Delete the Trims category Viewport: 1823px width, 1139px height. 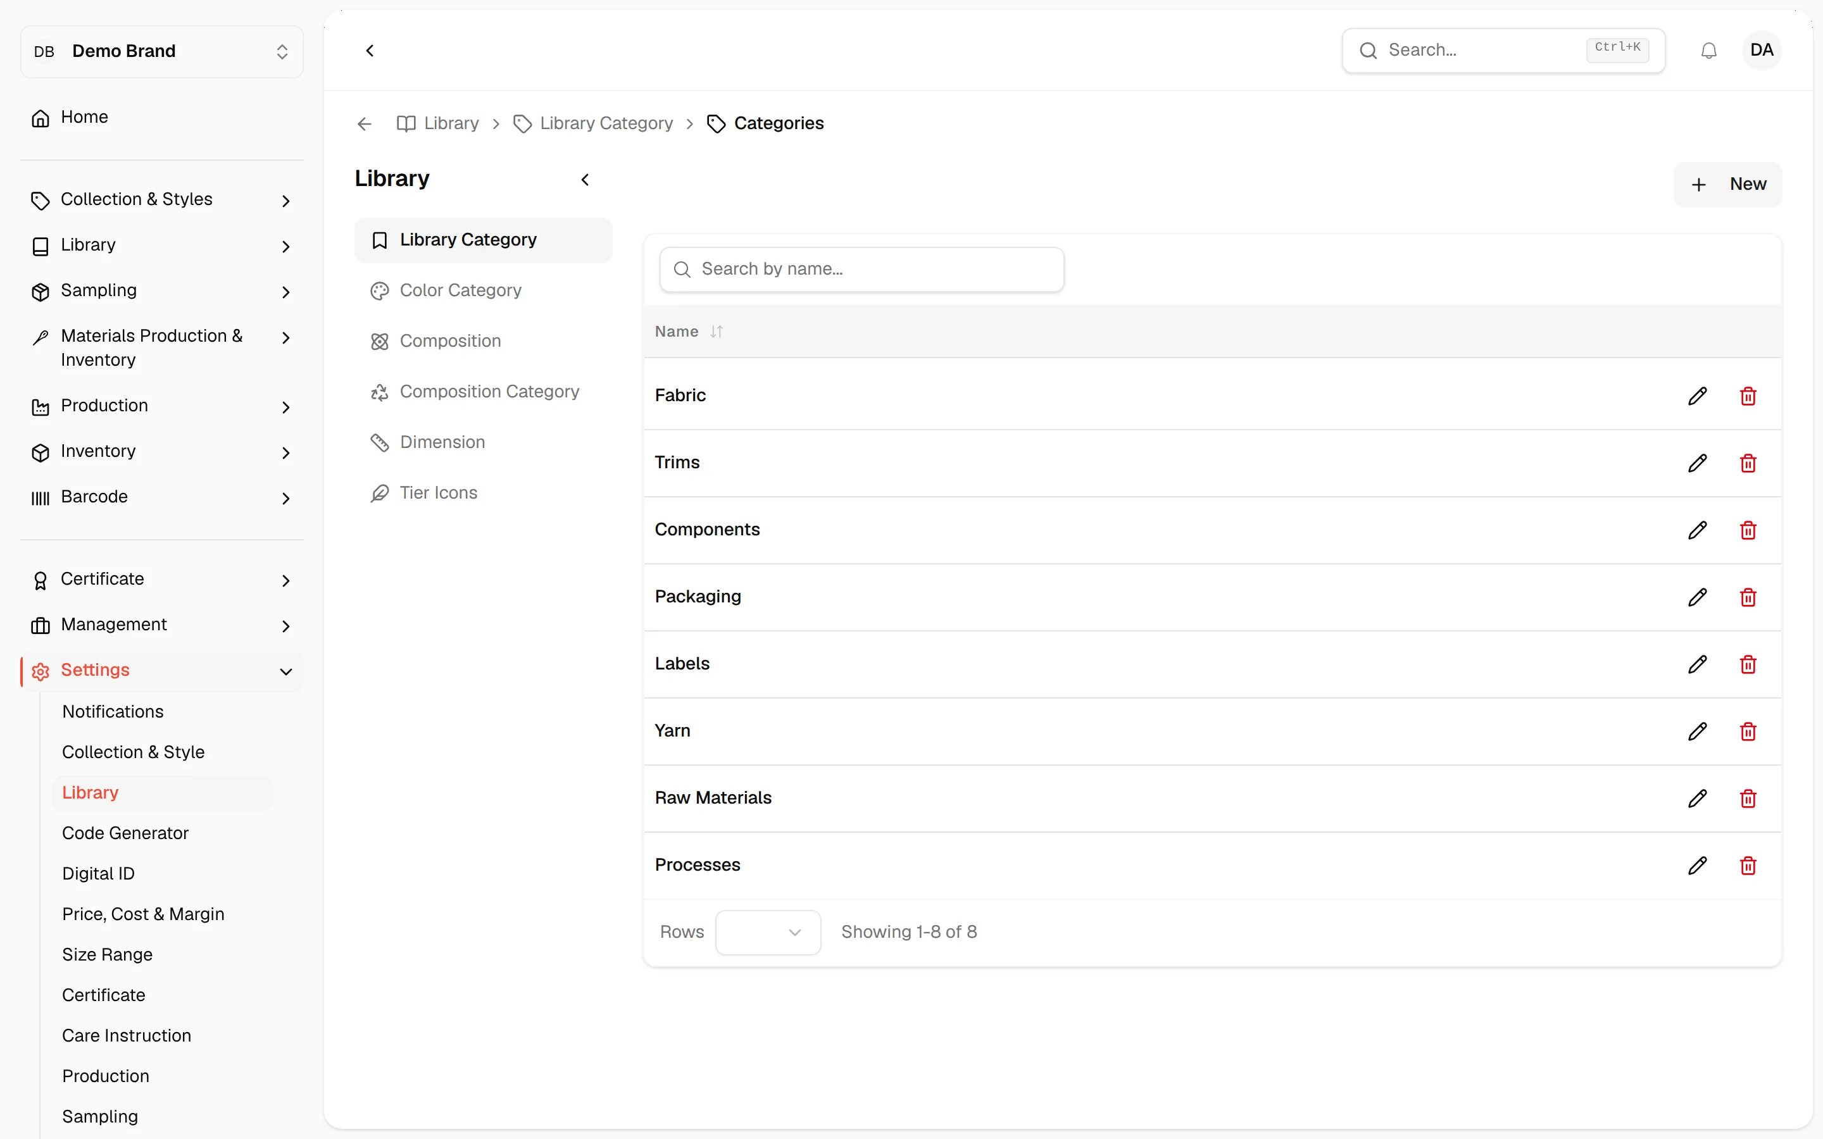(1748, 463)
